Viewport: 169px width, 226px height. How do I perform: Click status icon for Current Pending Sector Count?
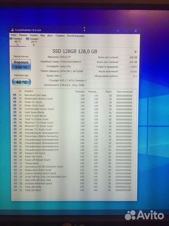coord(15,173)
